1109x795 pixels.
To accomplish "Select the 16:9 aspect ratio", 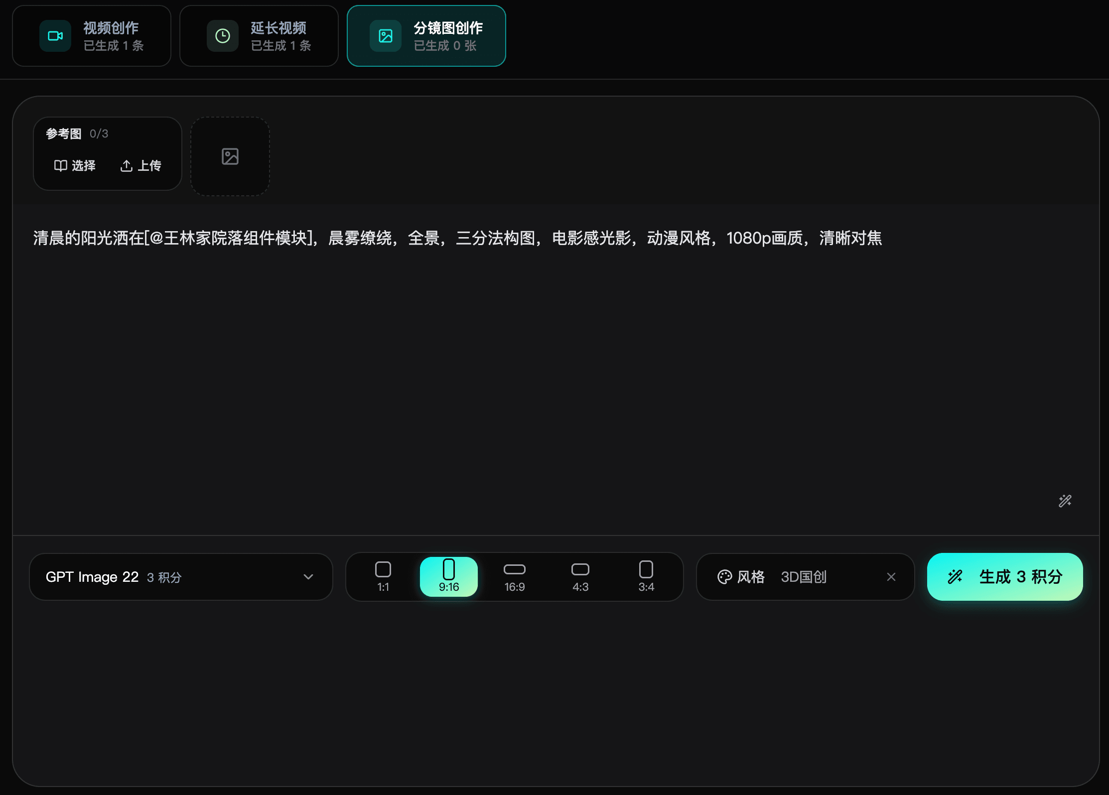I will pos(515,577).
